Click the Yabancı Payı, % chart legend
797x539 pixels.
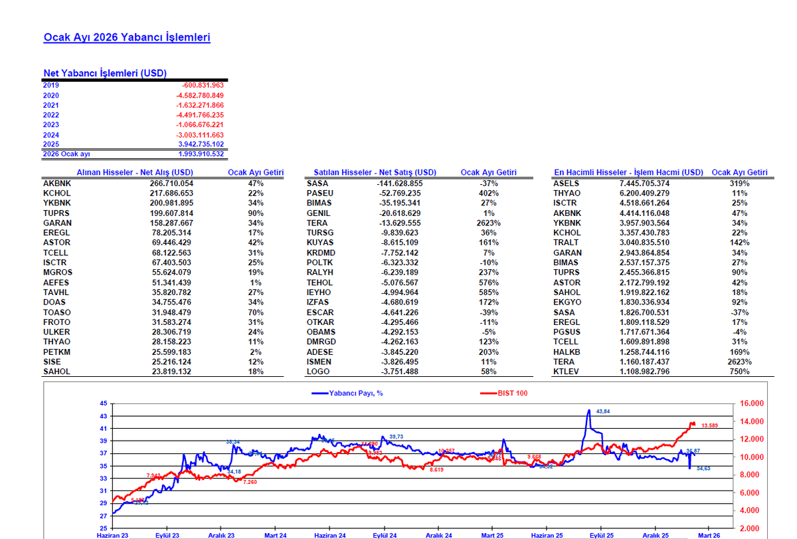348,393
